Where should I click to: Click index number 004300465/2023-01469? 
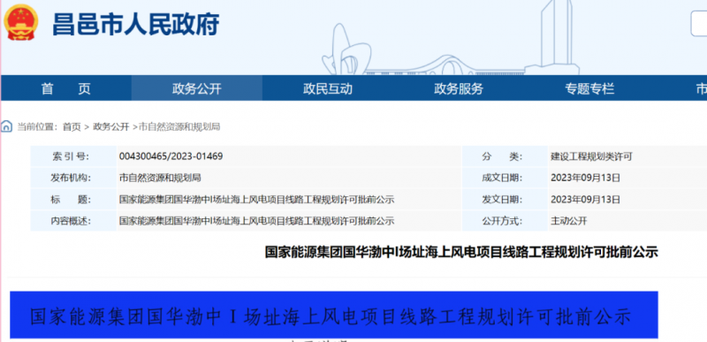pyautogui.click(x=171, y=156)
